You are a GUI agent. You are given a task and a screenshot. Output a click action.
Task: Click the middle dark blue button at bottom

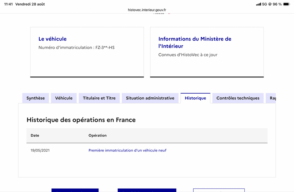(147, 190)
